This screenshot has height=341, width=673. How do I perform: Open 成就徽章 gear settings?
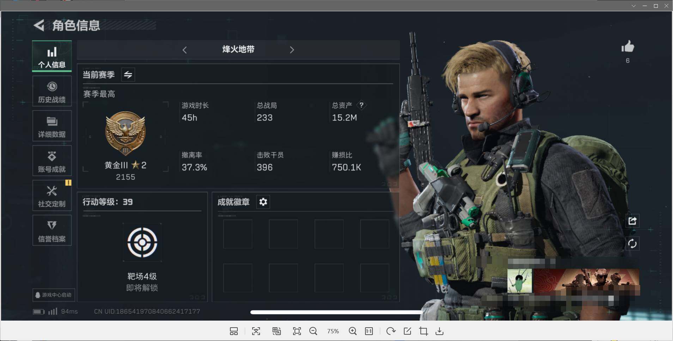click(263, 202)
